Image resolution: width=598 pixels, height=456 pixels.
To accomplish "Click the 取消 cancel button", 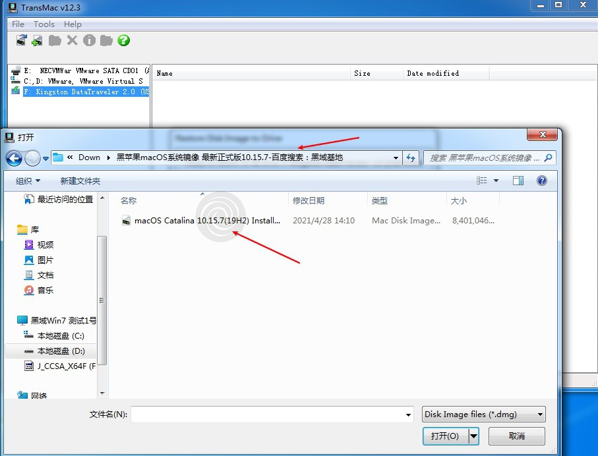I will coord(517,436).
